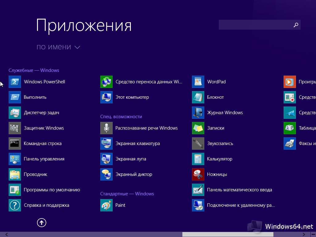Viewport: 316px width, 237px height.
Task: Click the 'Блокнот' text label
Action: tap(215, 97)
